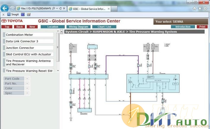This screenshot has width=210, height=129.
Task: Select Combination Meter in parts list
Action: coord(28,35)
